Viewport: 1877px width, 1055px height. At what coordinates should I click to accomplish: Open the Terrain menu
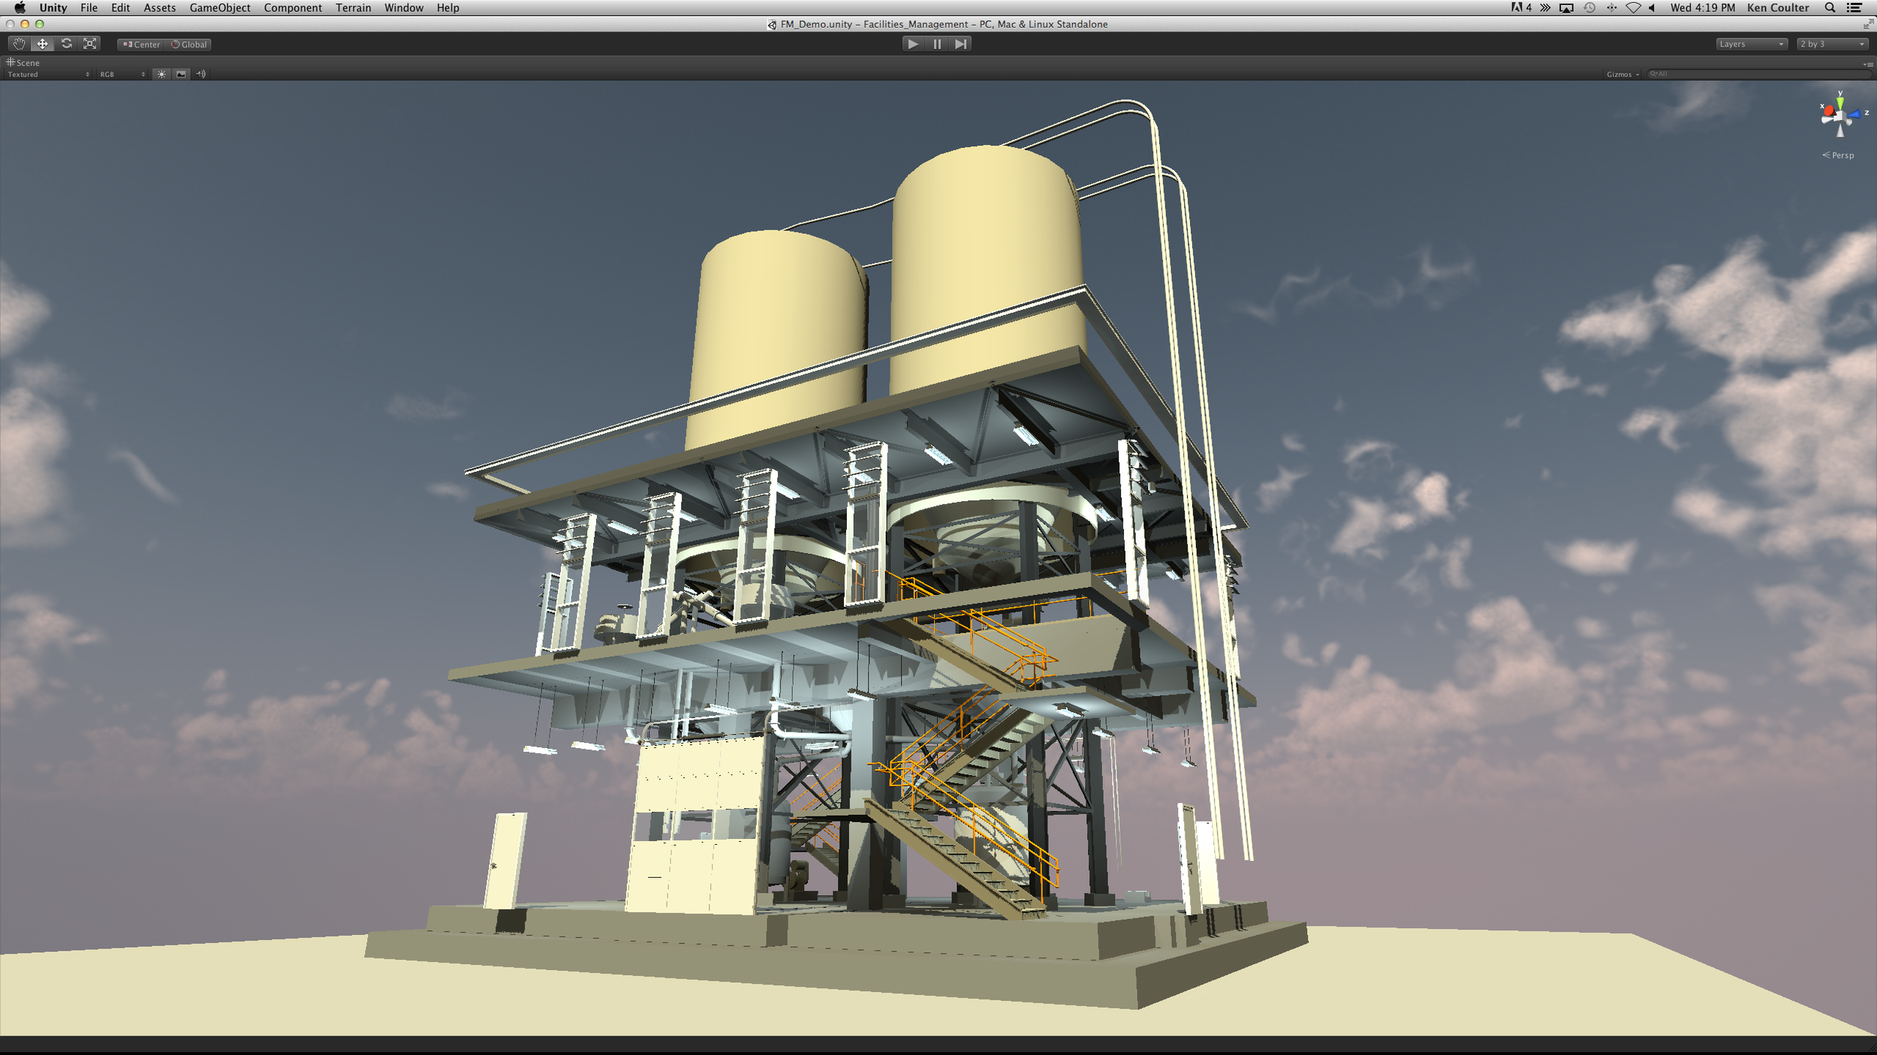[353, 8]
